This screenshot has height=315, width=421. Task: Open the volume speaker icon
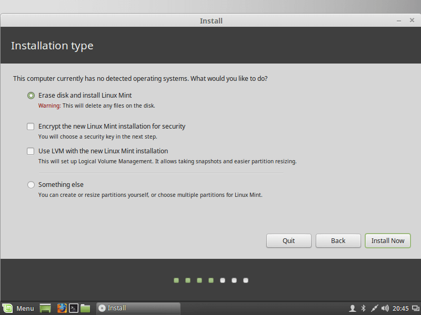tap(385, 308)
